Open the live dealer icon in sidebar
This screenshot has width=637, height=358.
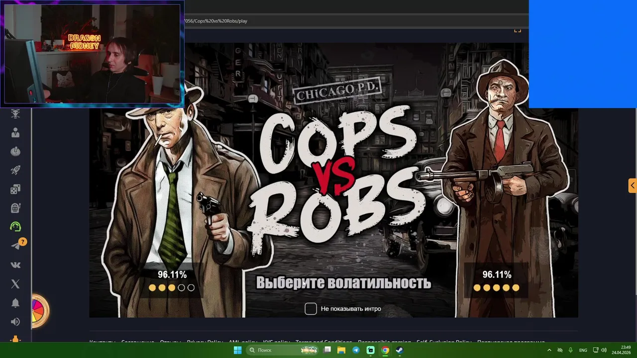[15, 133]
